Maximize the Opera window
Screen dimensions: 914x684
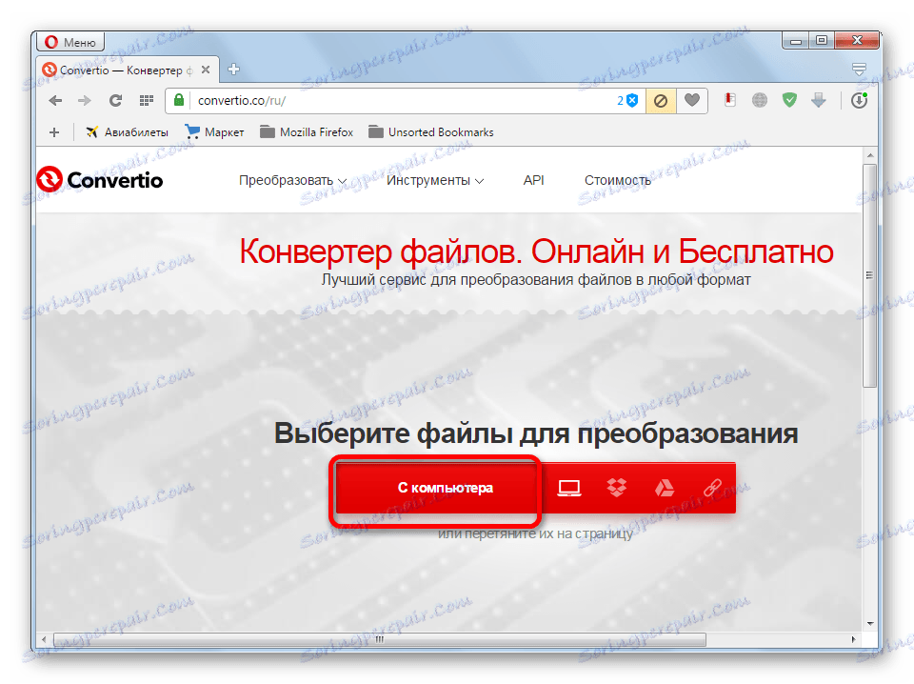822,40
